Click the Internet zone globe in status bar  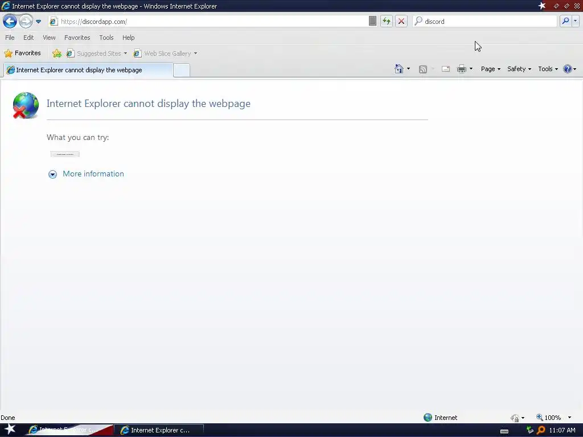[428, 417]
